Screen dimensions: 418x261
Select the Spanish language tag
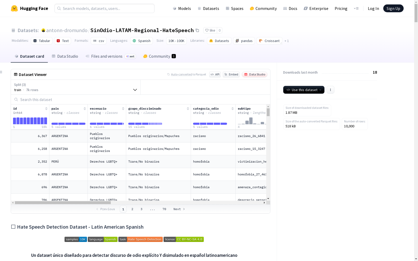(142, 41)
